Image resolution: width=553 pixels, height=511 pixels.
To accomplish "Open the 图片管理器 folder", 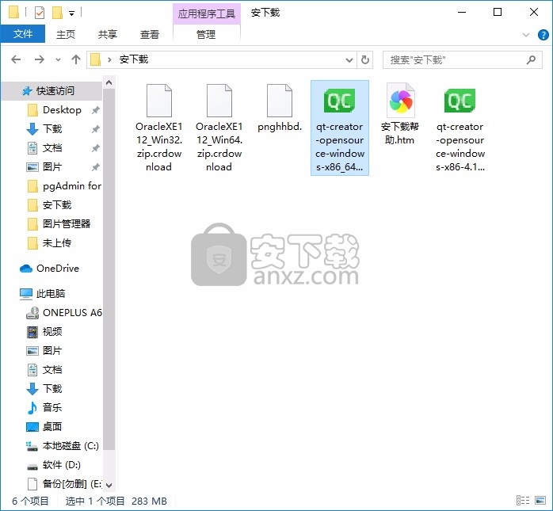I will [67, 224].
